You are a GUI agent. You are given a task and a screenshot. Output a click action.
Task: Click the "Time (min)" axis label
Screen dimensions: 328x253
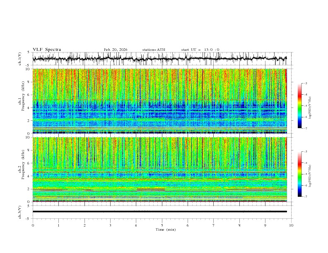[x=166, y=229]
